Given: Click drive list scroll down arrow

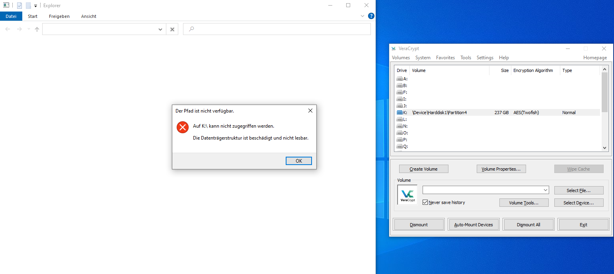Looking at the screenshot, I should pos(604,148).
